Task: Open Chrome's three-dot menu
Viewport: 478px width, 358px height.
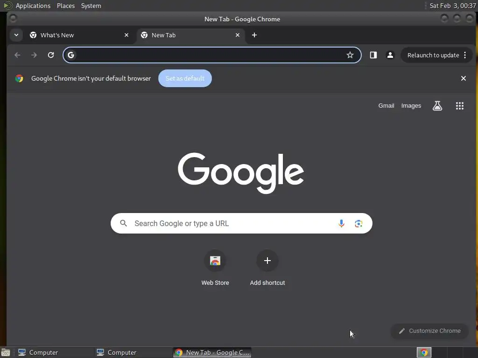Action: [x=465, y=55]
